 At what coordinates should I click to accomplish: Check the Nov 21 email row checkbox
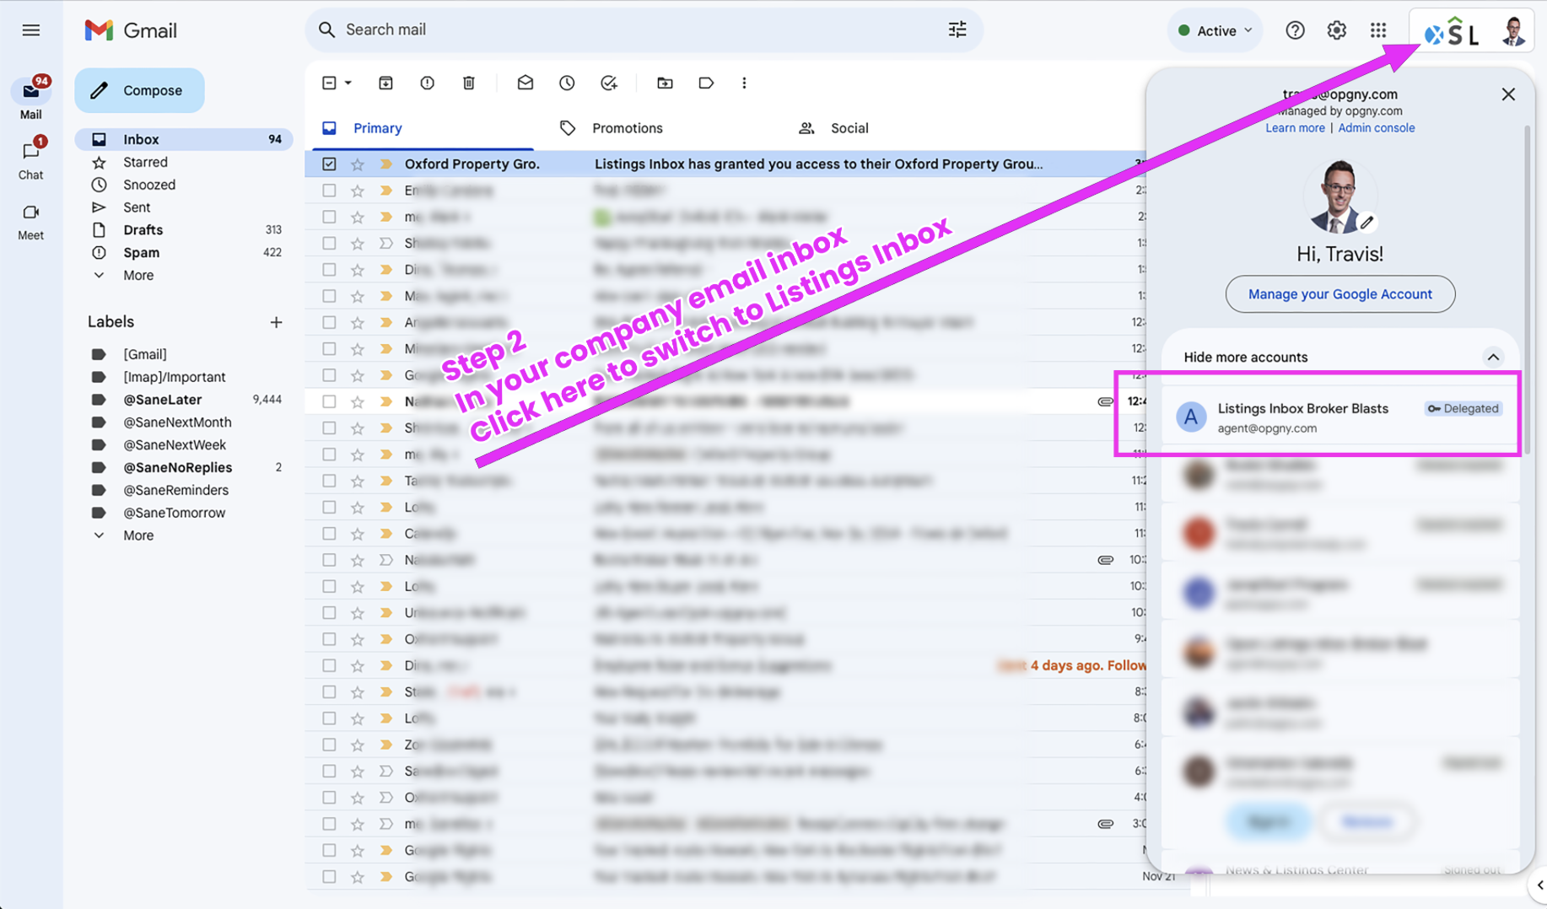(329, 877)
